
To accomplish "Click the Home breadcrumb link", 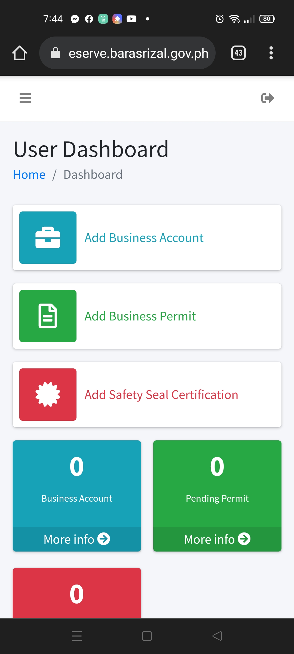I will (x=29, y=175).
